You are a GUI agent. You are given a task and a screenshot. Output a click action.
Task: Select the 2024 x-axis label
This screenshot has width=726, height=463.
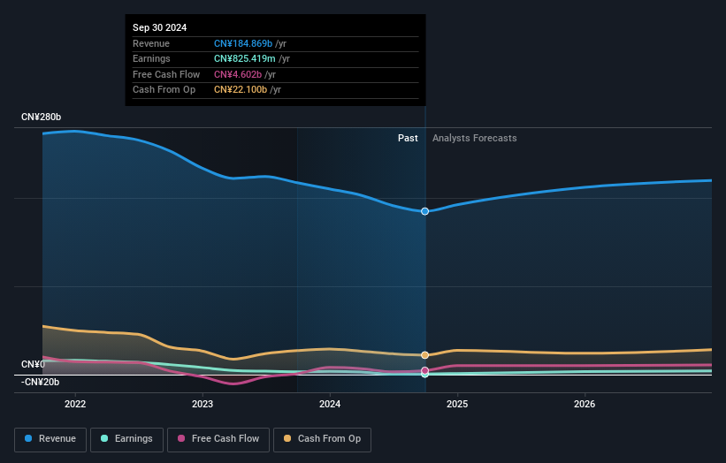[330, 404]
